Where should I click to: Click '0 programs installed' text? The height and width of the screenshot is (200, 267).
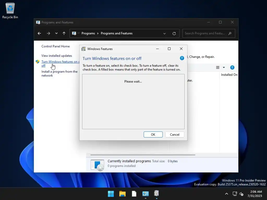(x=122, y=166)
